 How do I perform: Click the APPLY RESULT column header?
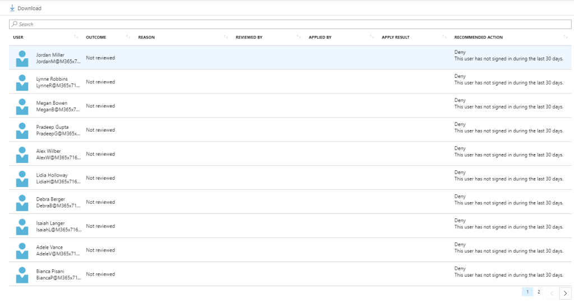395,38
